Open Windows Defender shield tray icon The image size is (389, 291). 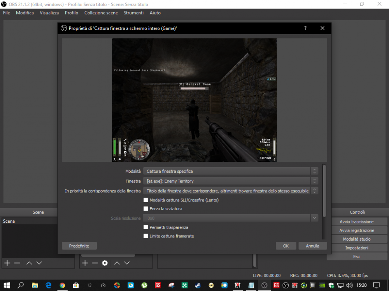(331, 285)
